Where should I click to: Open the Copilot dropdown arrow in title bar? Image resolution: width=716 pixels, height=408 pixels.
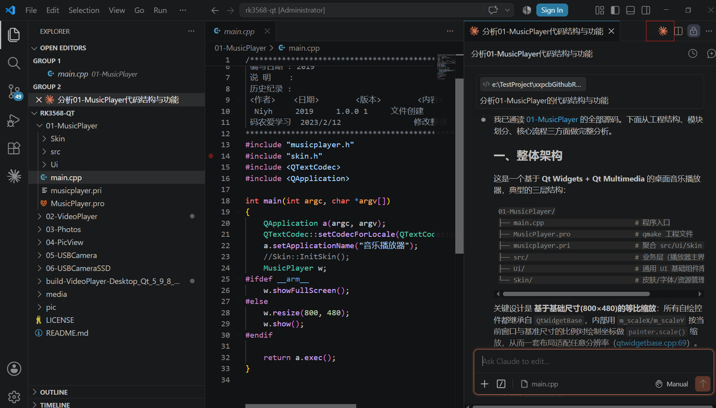(507, 10)
